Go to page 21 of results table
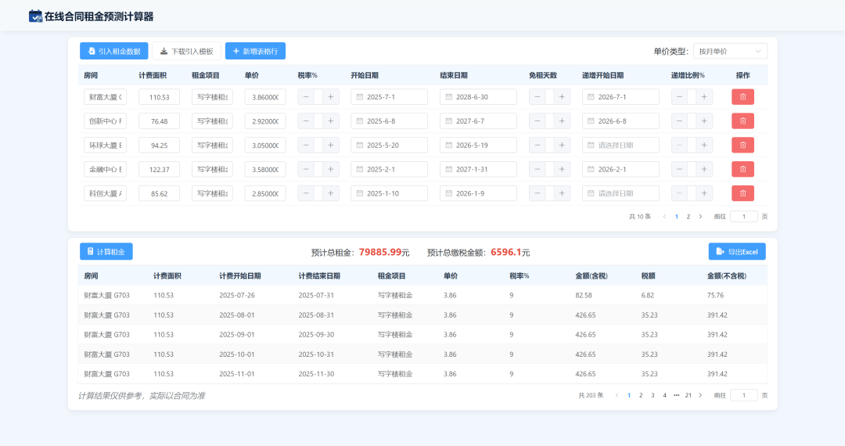Screen dimensions: 845x446 click(689, 396)
